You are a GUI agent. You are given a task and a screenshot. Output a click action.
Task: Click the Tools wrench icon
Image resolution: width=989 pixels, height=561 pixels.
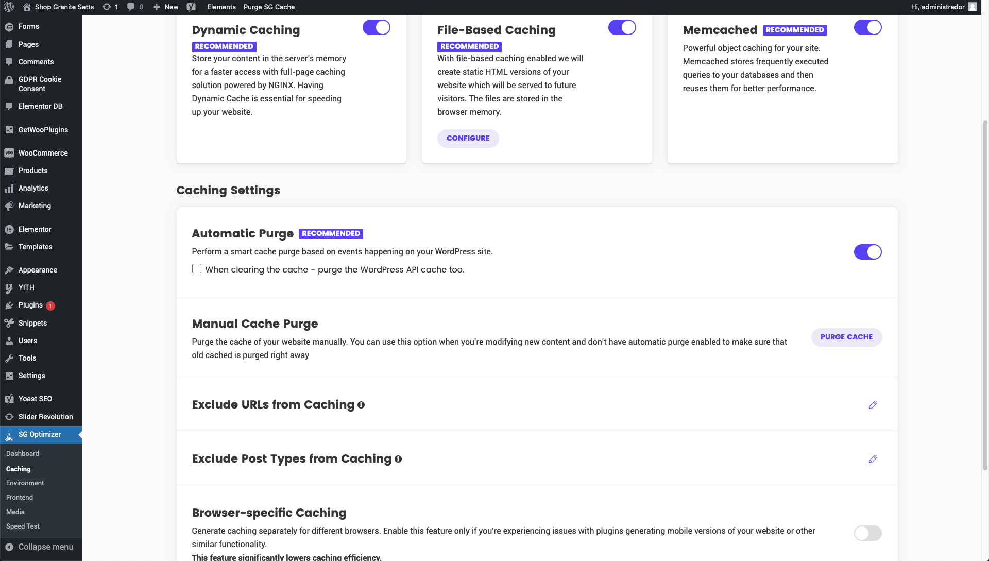pos(9,358)
